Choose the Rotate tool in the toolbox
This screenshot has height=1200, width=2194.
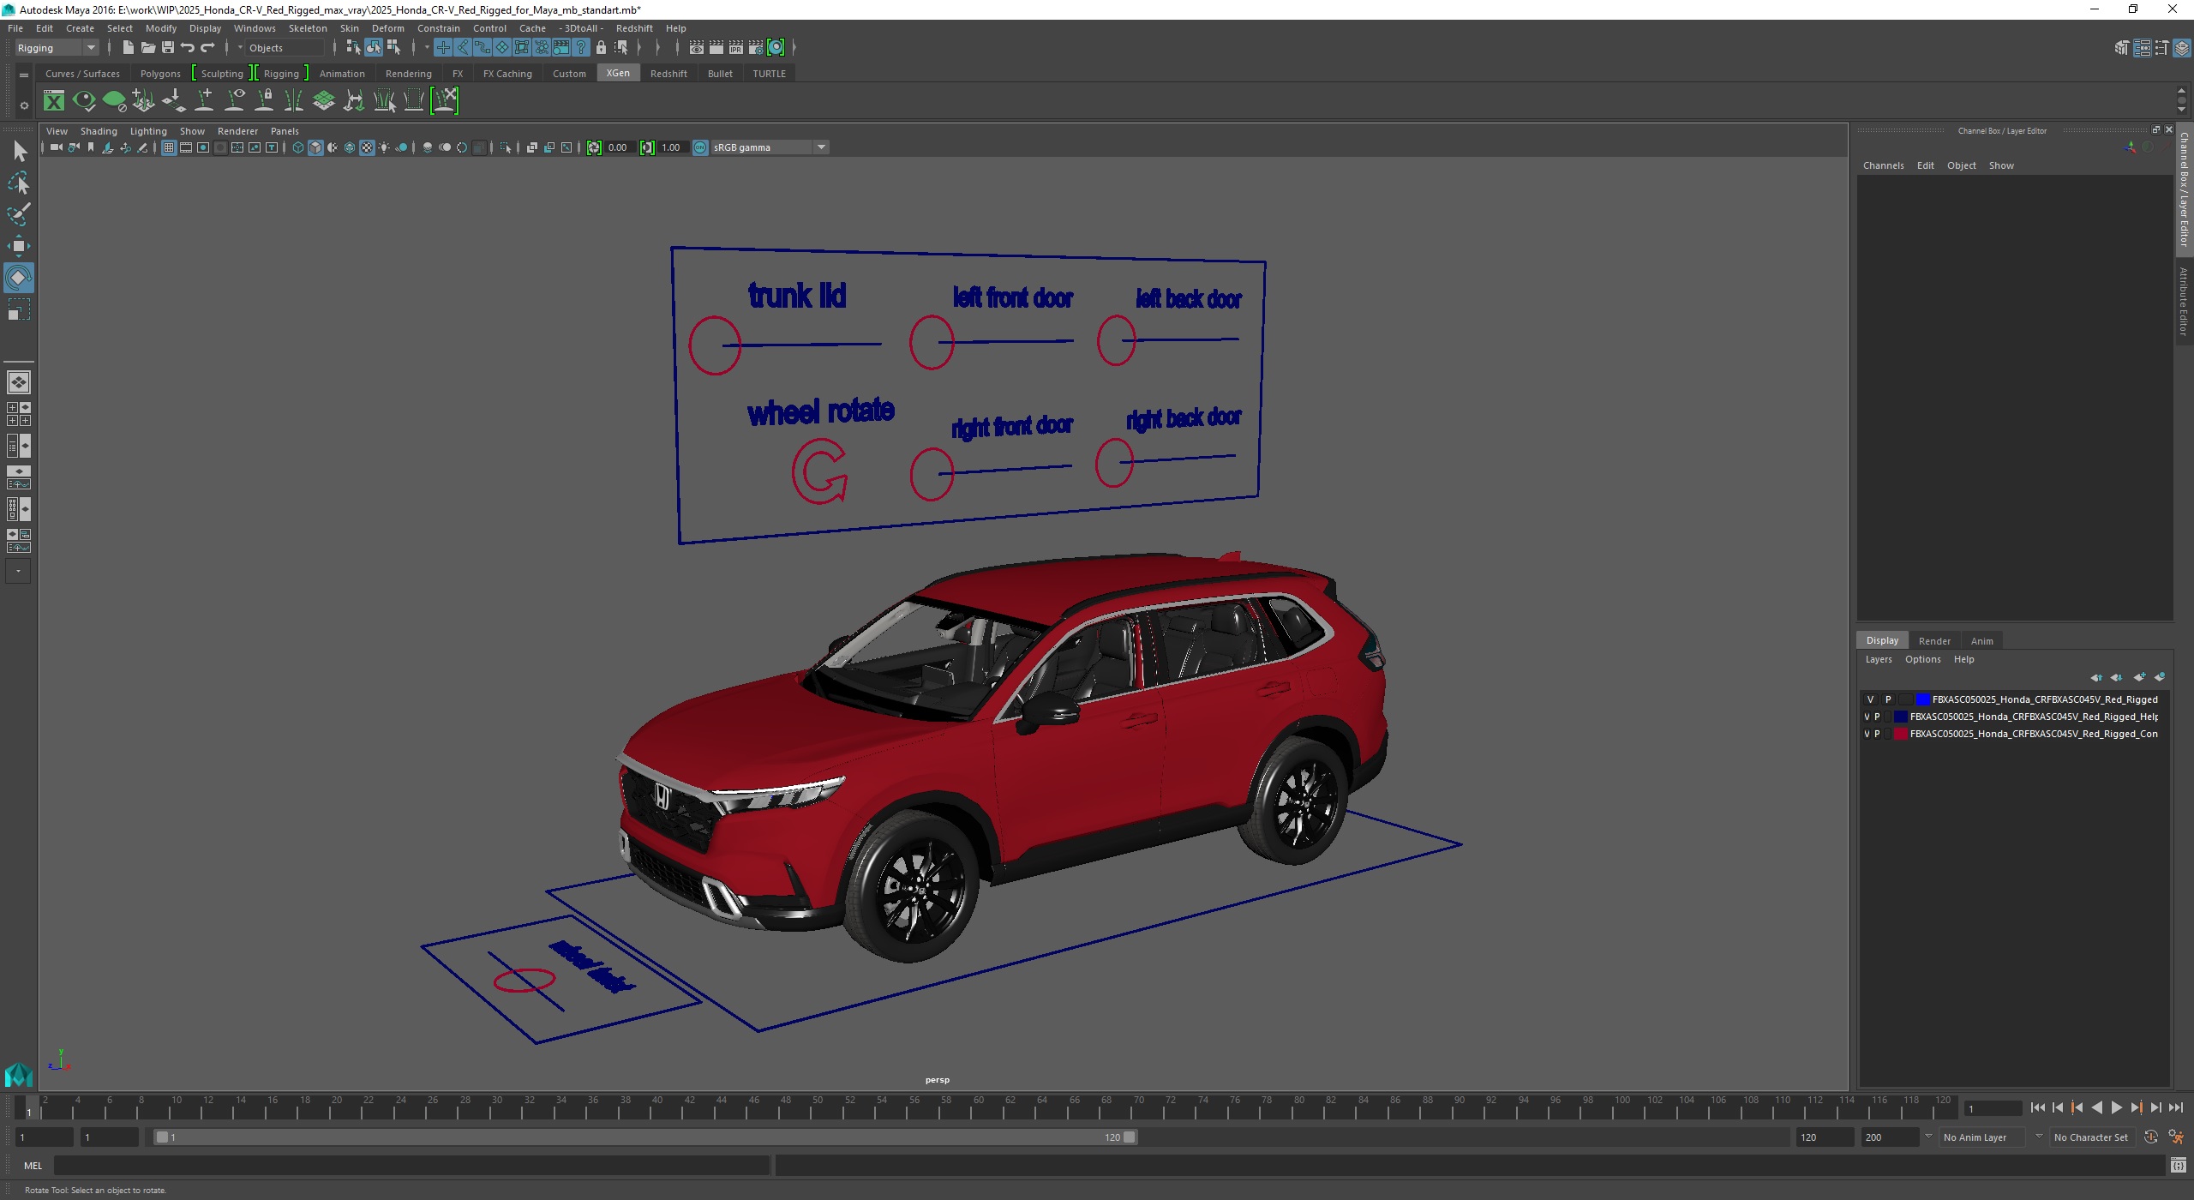19,278
